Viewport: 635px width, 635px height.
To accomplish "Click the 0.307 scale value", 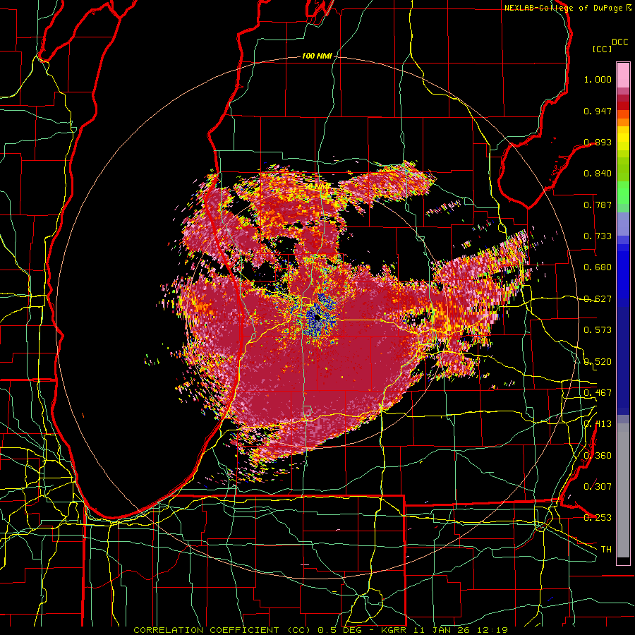I will click(x=598, y=486).
